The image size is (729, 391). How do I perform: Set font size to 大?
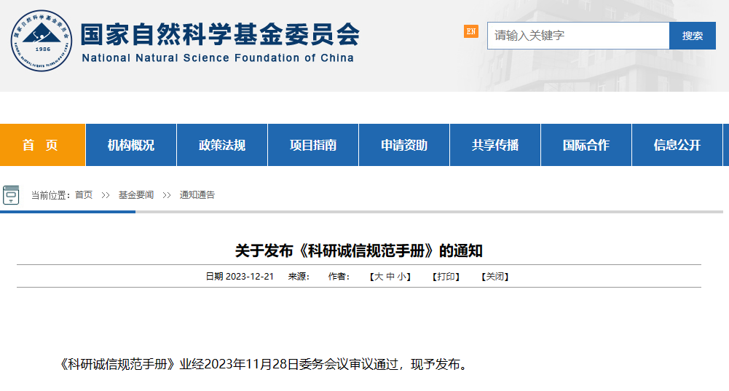pos(379,277)
